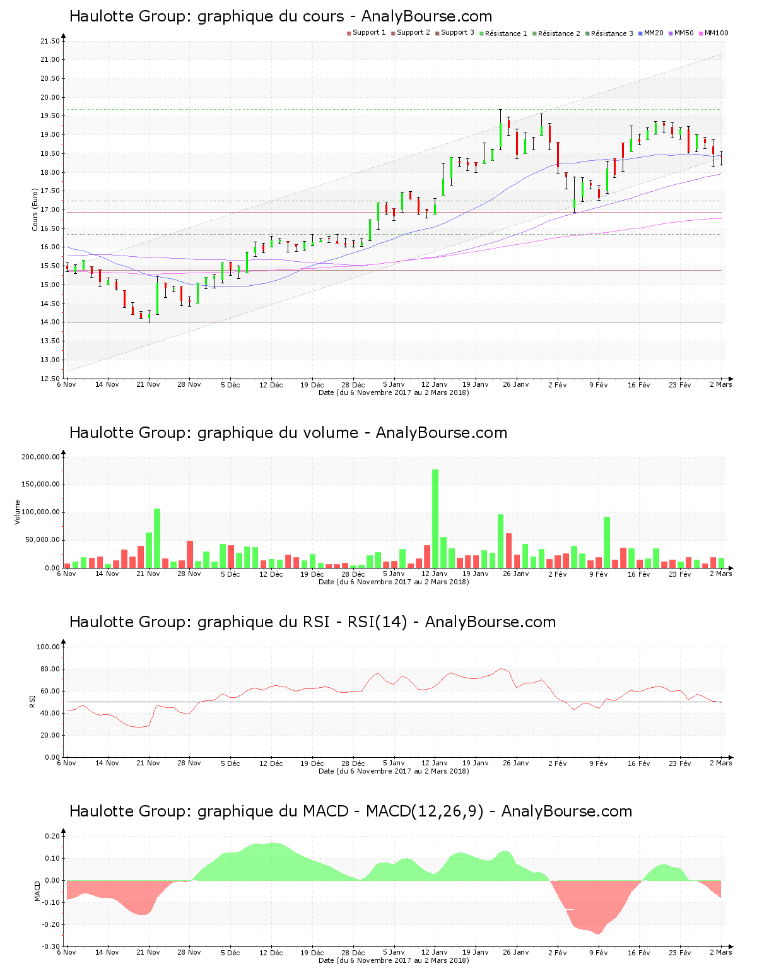Click the Résistance 1 green legend swatch
The height and width of the screenshot is (978, 757).
coord(481,33)
